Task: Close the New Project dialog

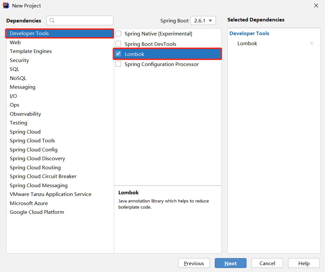Action: tap(316, 6)
